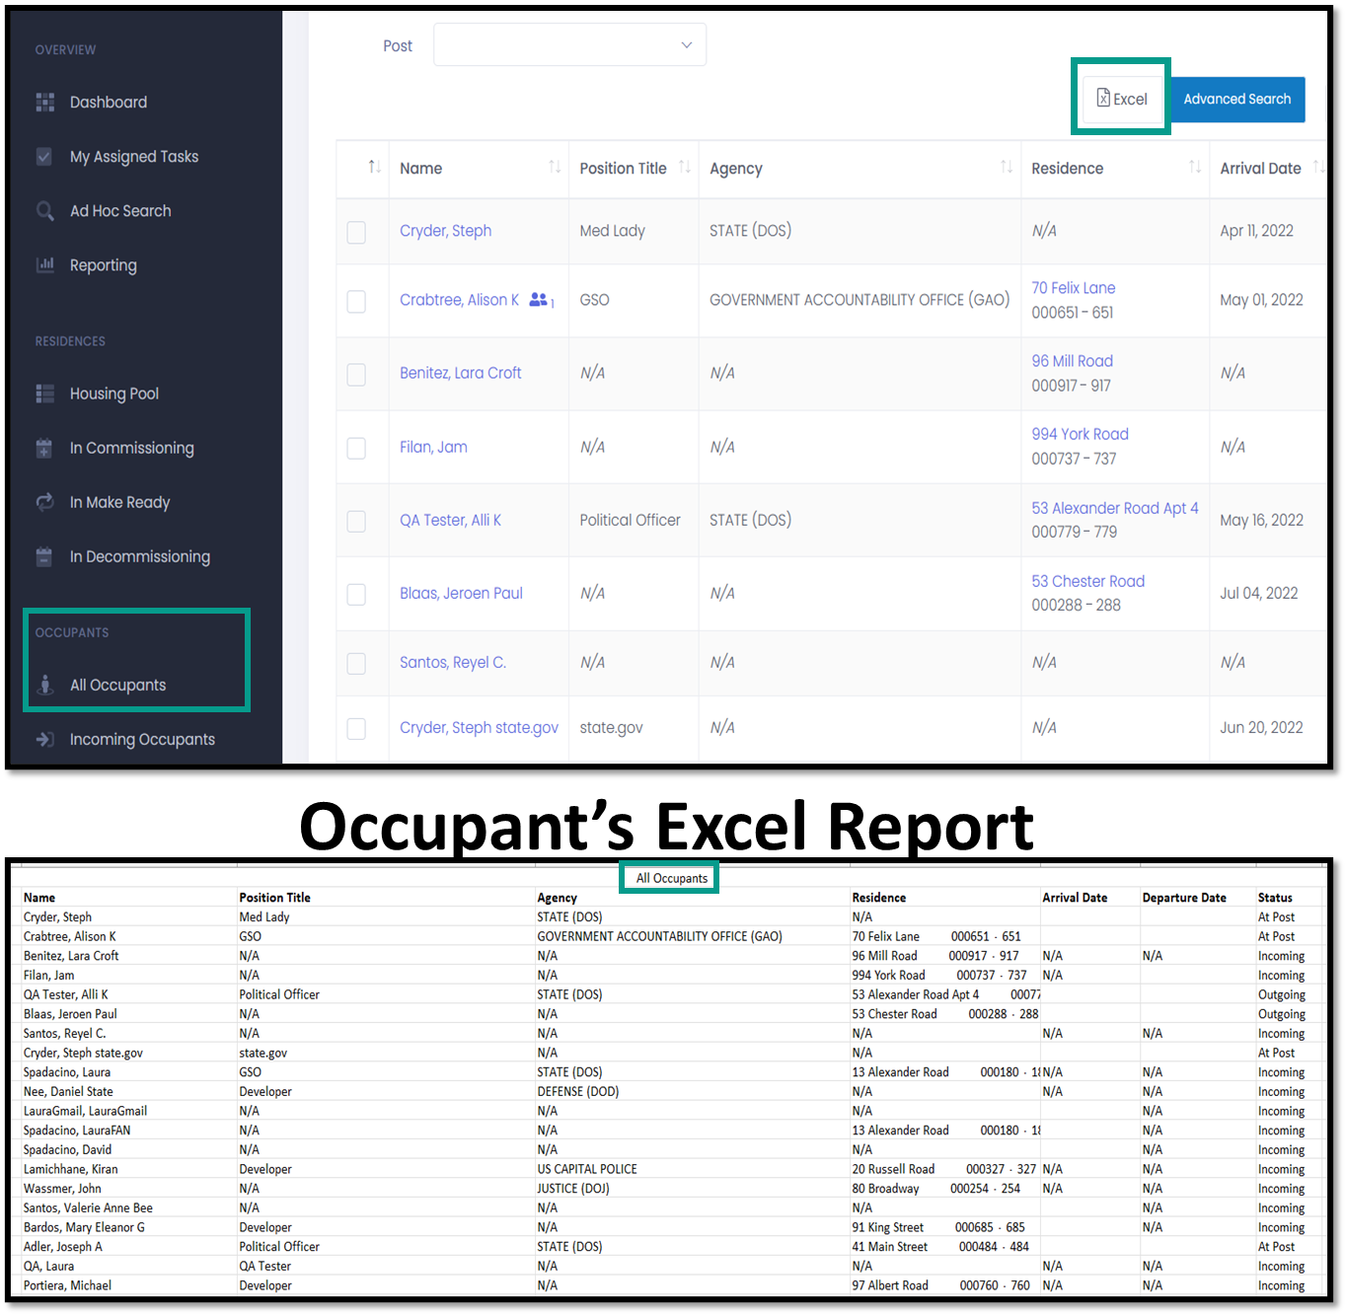Check the box next to Filan, Jam

pos(356,448)
